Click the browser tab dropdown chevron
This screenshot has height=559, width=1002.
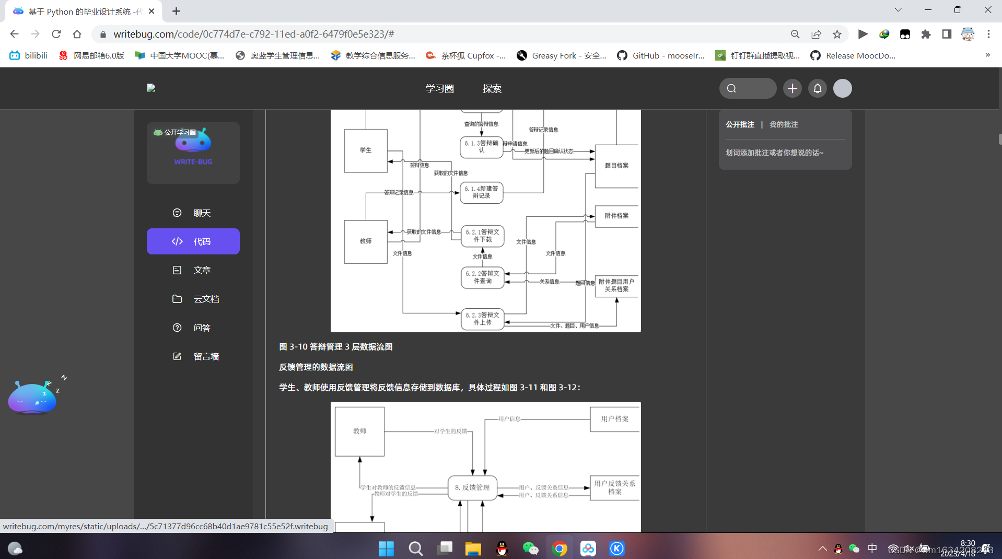(898, 9)
